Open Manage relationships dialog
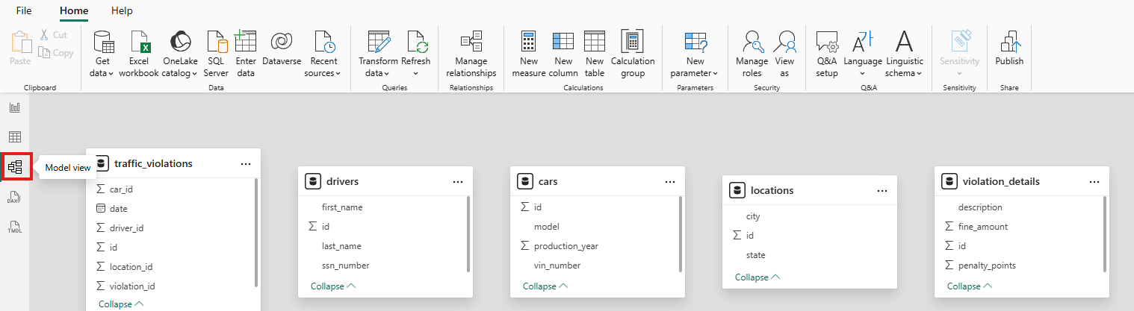 point(471,54)
